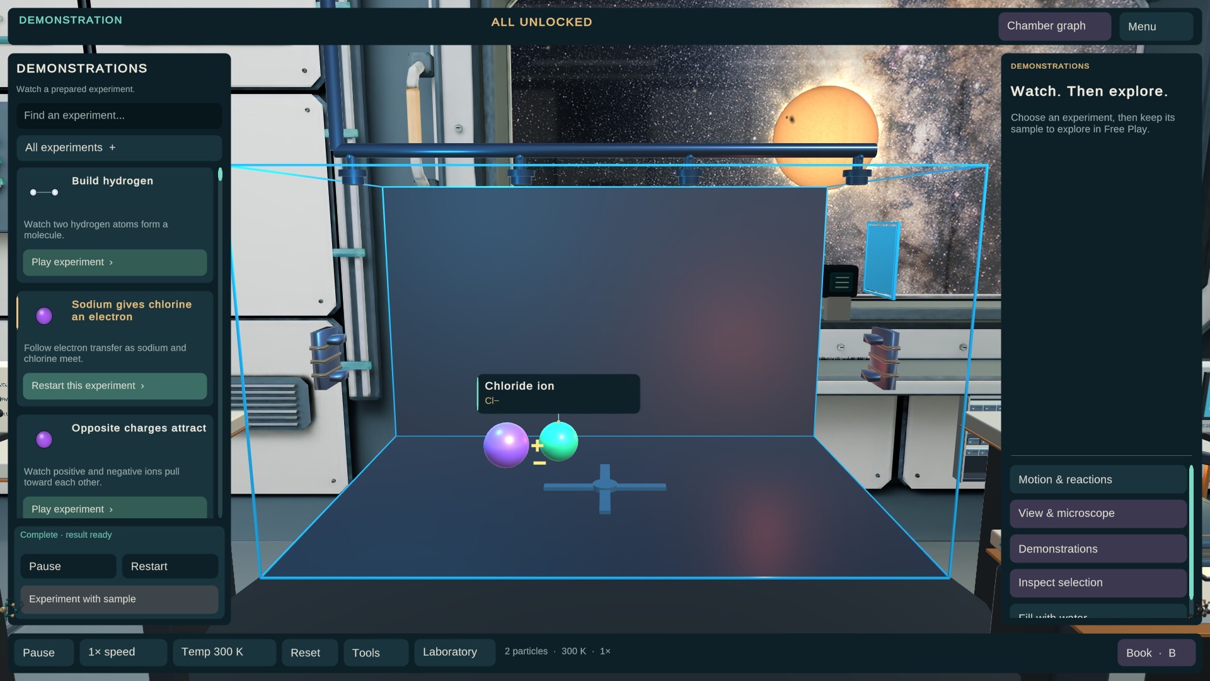Open the Temp 300 K control
Screen dimensions: 1210x681
[x=224, y=652]
